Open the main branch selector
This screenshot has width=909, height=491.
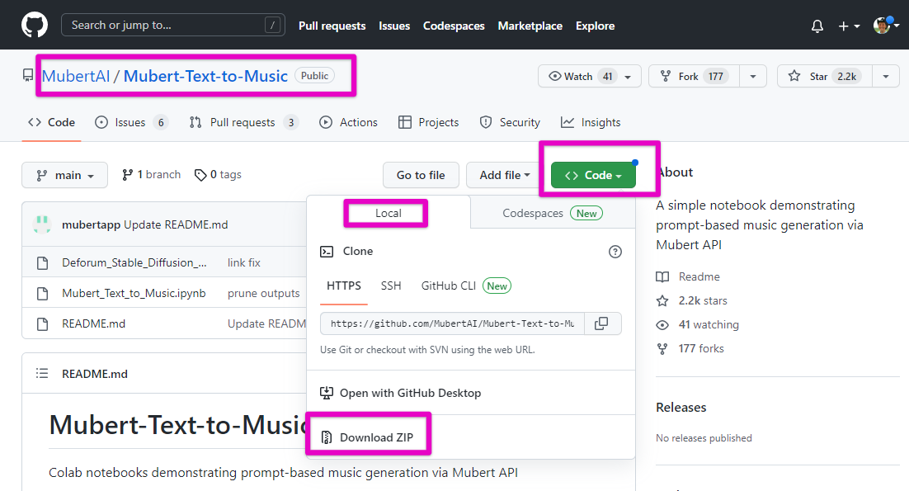(64, 175)
